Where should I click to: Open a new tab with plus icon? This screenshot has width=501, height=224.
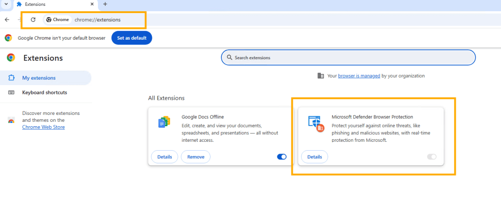click(x=105, y=4)
